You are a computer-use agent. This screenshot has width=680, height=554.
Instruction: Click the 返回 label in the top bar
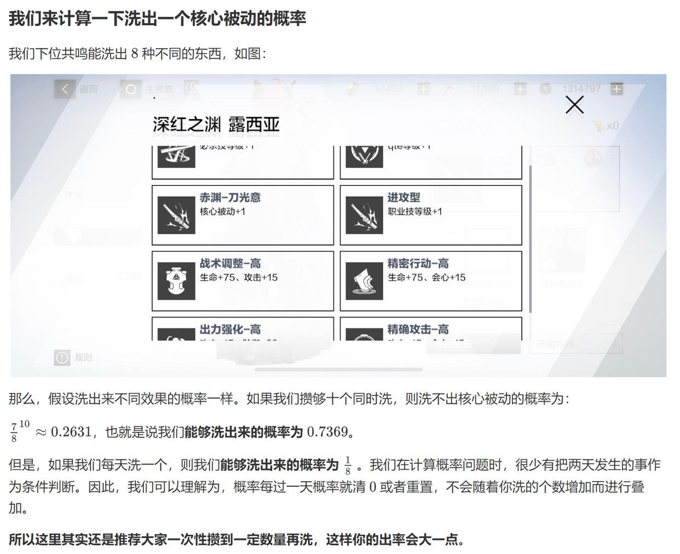(x=88, y=89)
